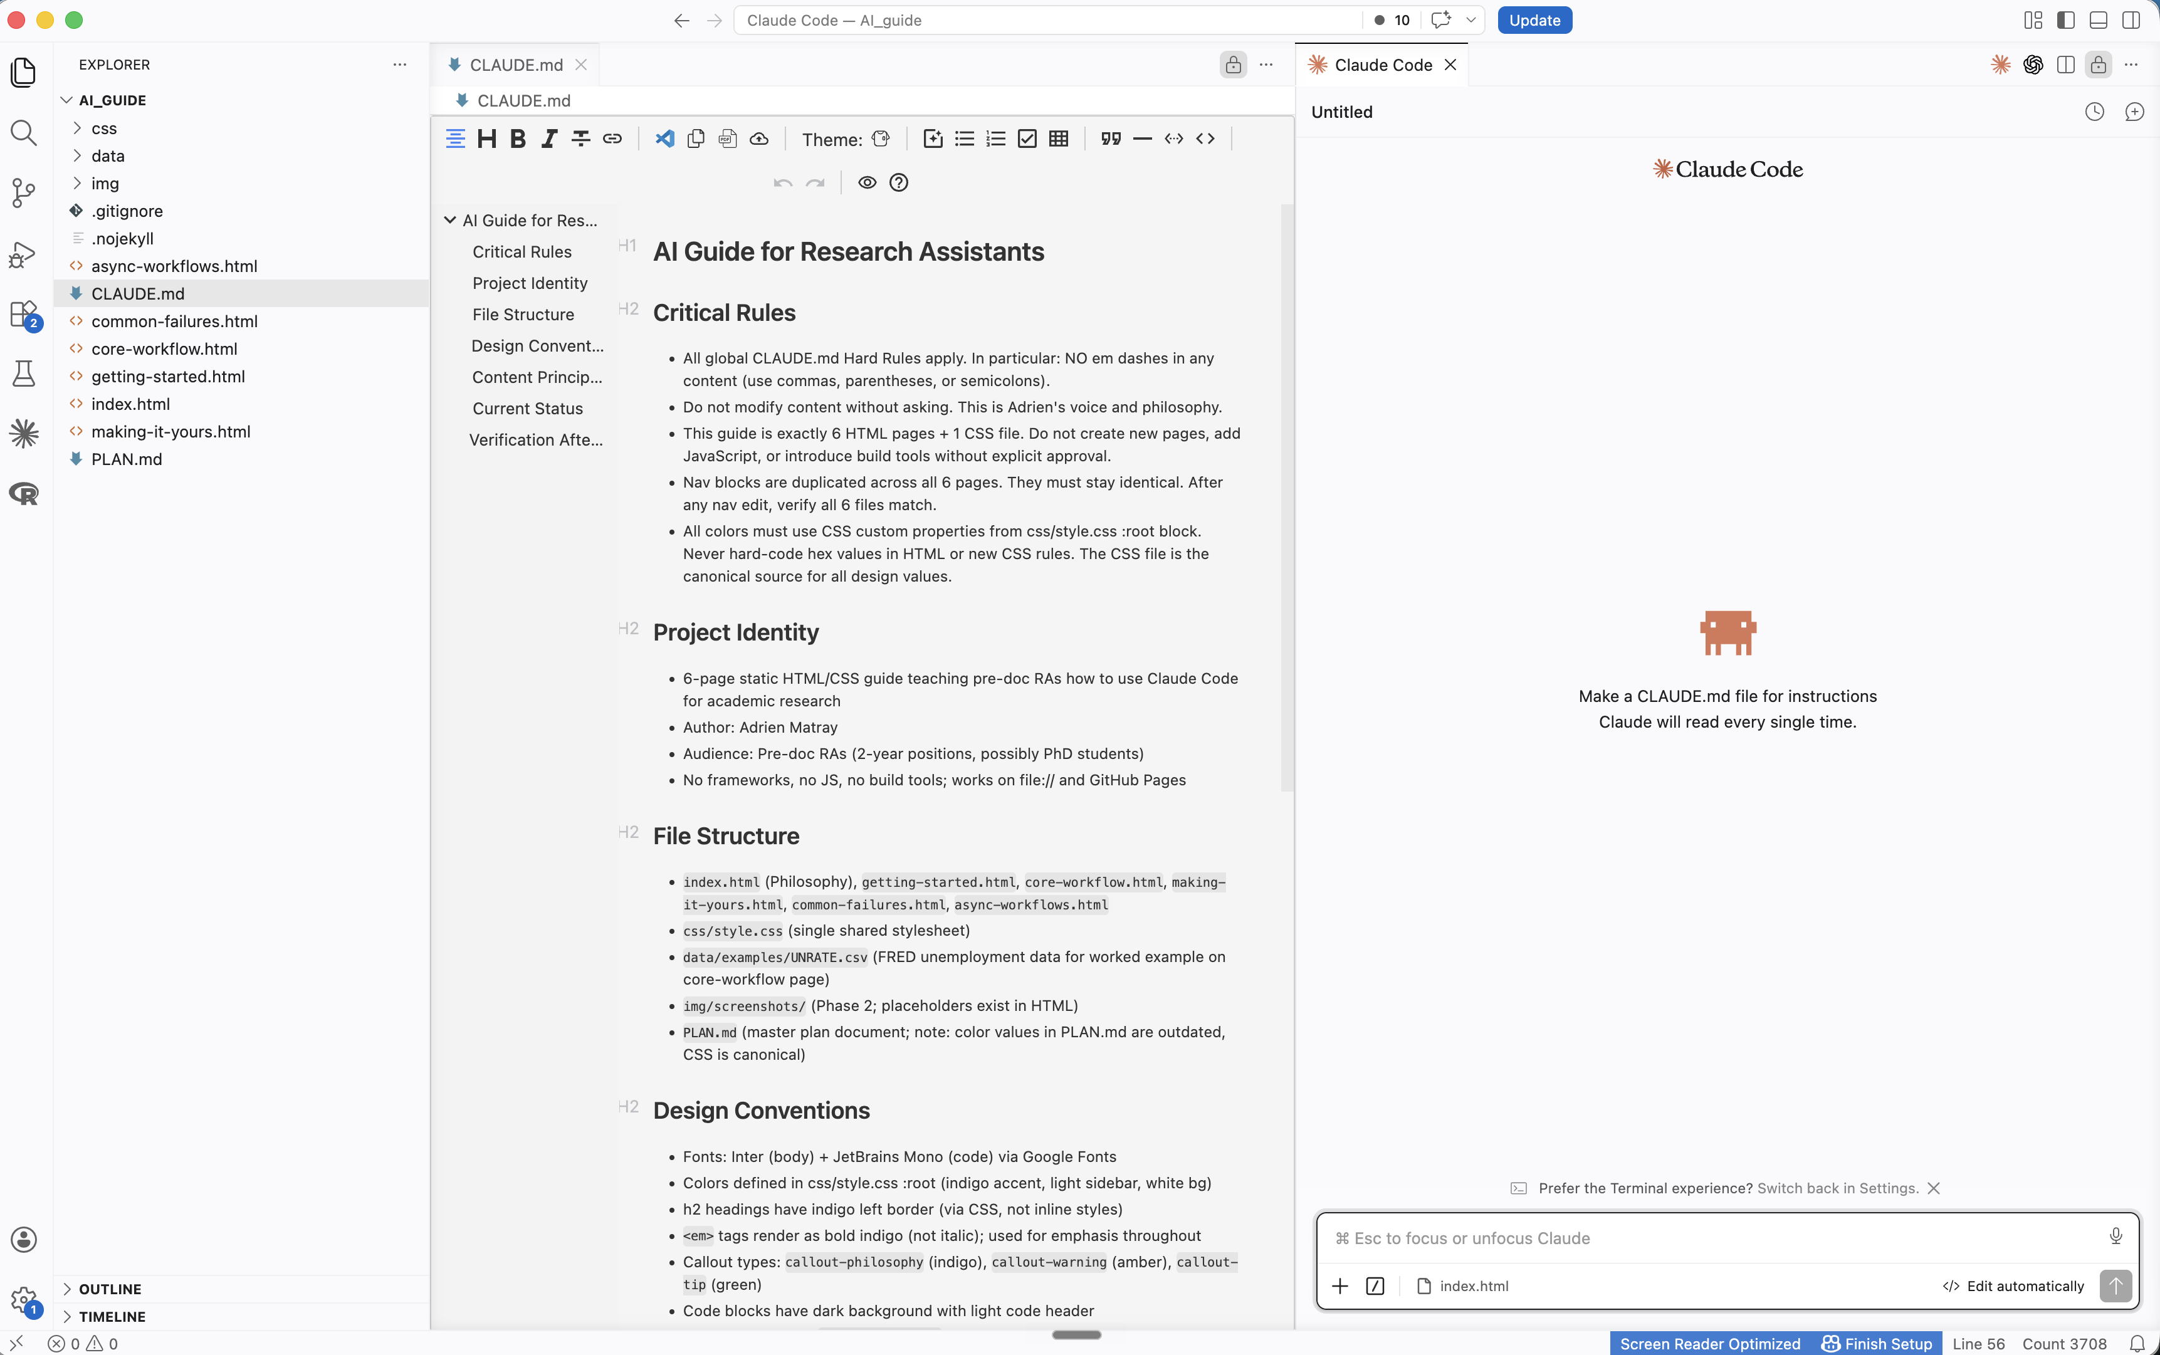Click the AI sparkle insert icon in toolbar
Image resolution: width=2160 pixels, height=1355 pixels.
933,139
